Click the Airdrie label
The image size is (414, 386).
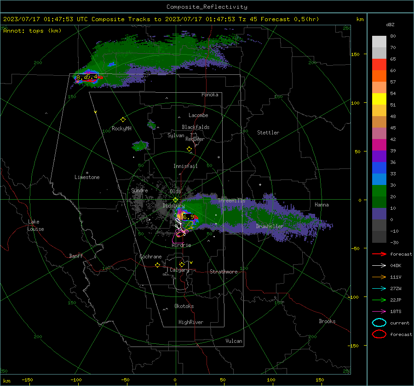(181, 245)
